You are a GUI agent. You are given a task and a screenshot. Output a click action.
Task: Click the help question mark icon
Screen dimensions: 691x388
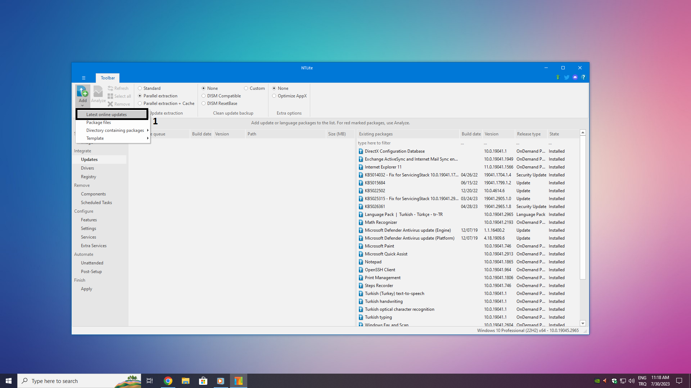coord(583,77)
